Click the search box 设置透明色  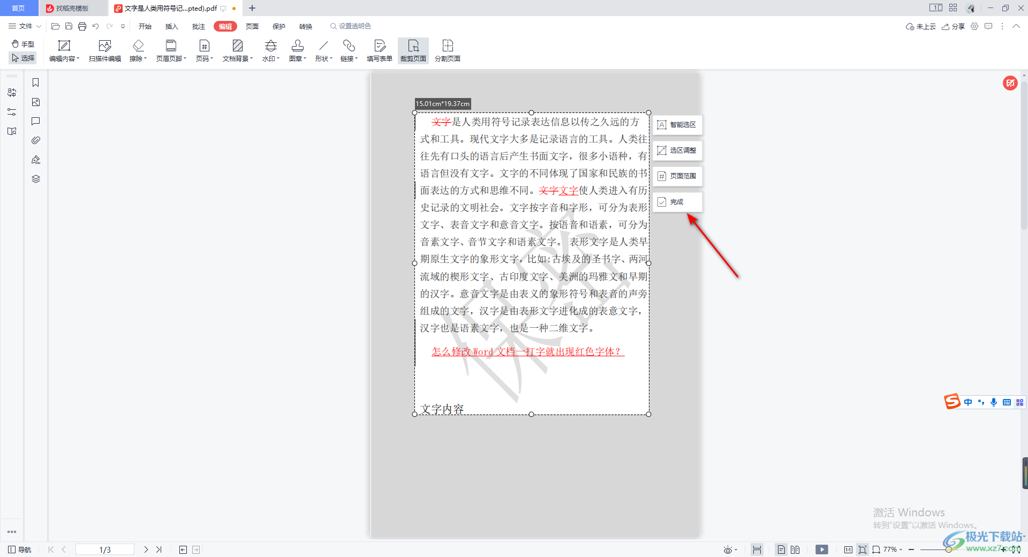tap(351, 26)
